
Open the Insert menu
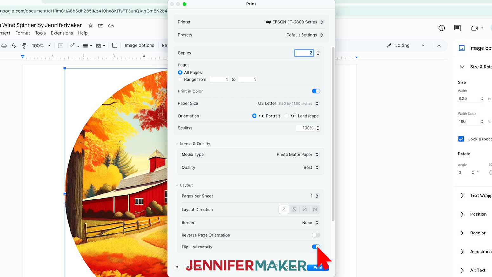[5, 33]
